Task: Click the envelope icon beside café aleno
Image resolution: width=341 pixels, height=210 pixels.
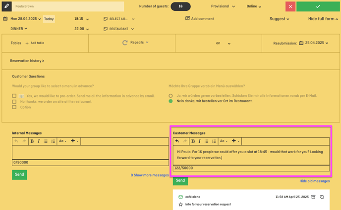Action: pyautogui.click(x=180, y=197)
